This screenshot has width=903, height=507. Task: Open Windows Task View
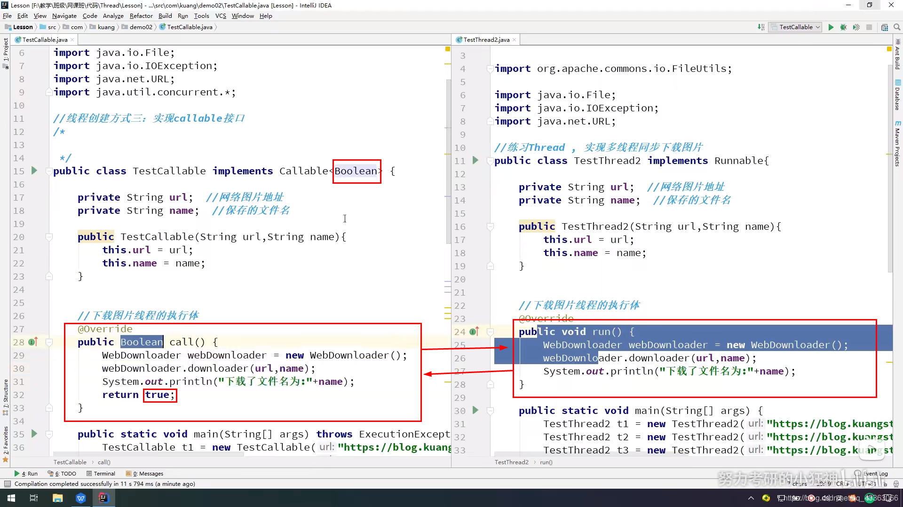pyautogui.click(x=34, y=498)
